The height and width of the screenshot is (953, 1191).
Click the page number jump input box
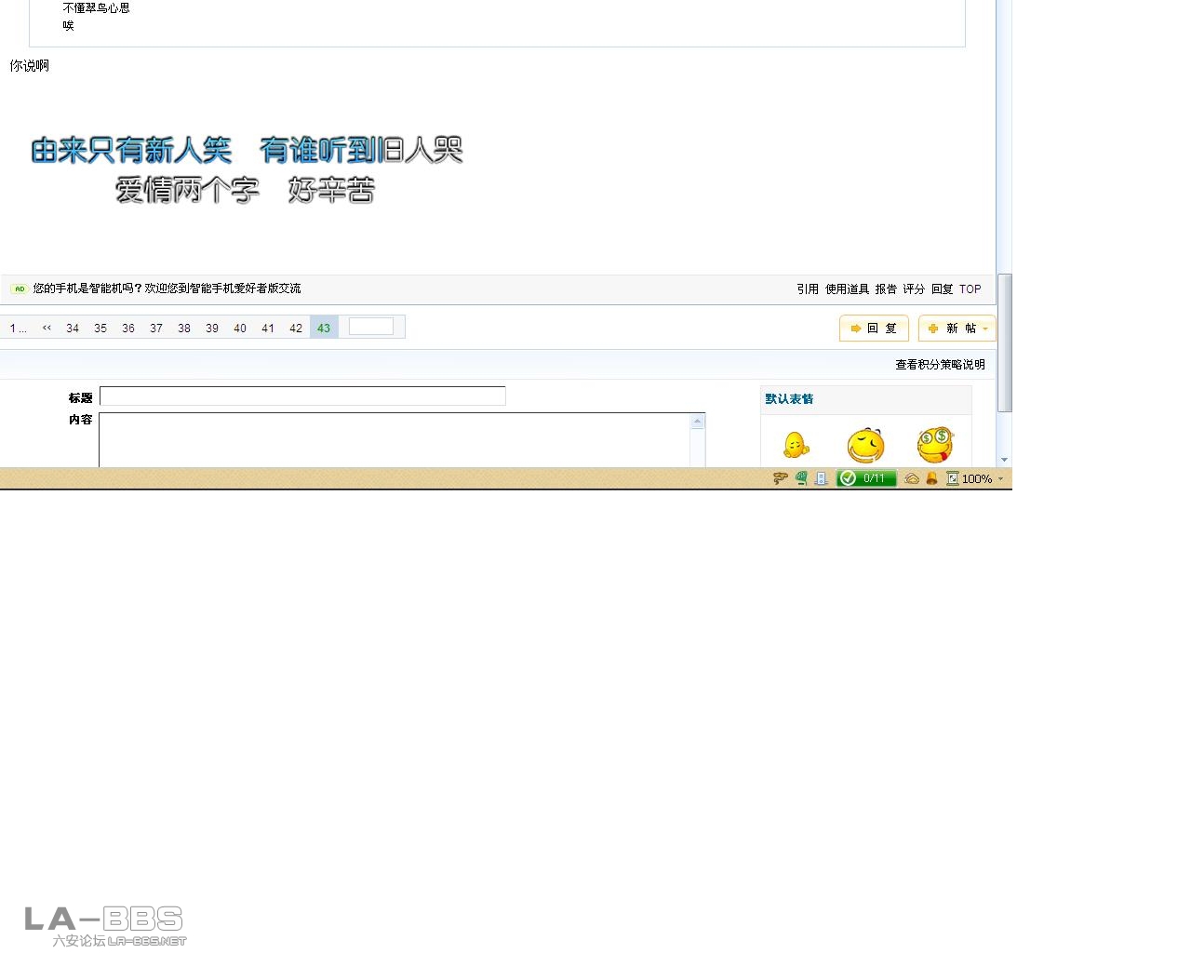click(x=371, y=327)
